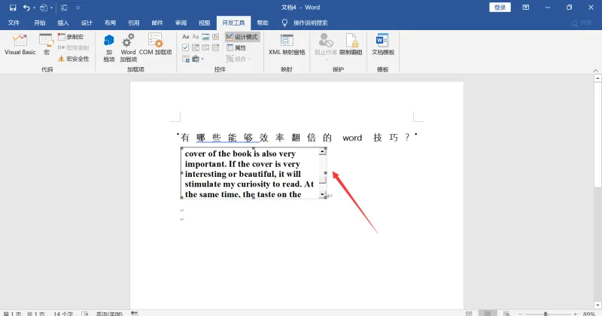Toggle 设计模式 design mode
The width and height of the screenshot is (602, 316).
coord(242,37)
